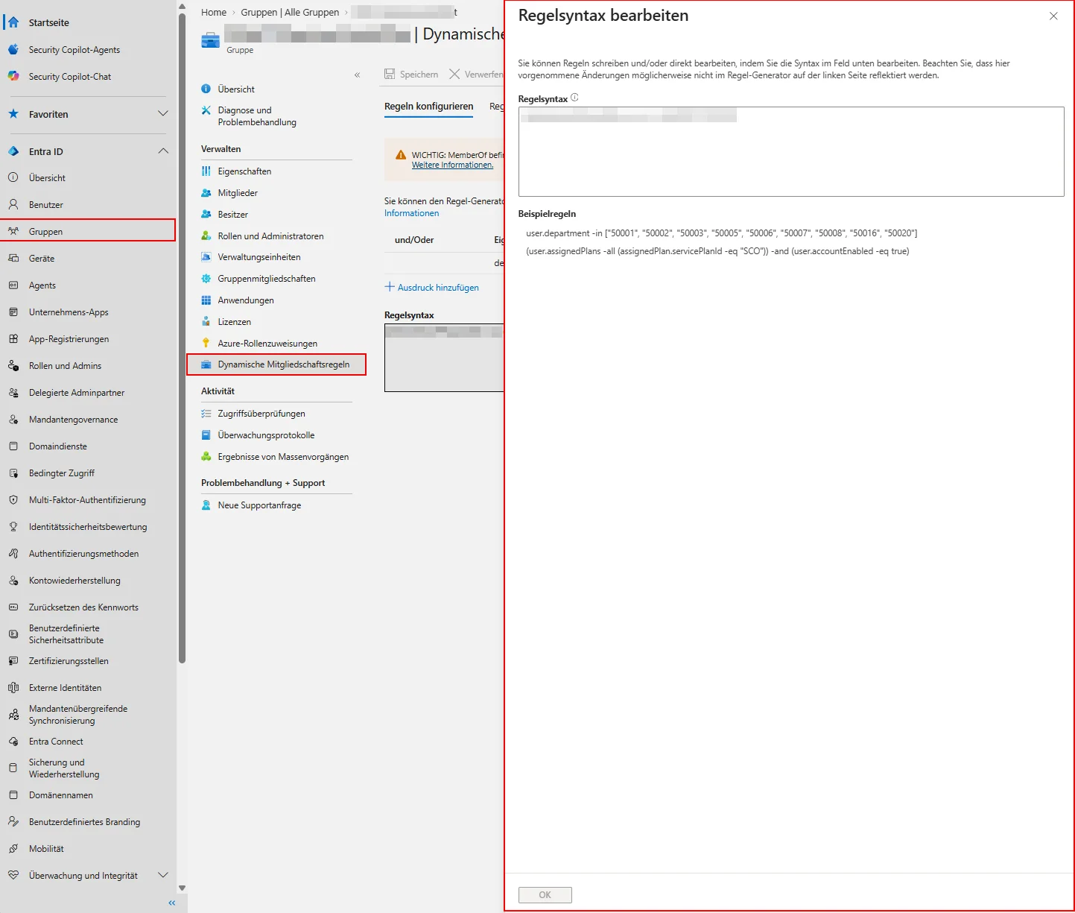Open Ergebnisse von Massenvorgängen item
This screenshot has height=913, width=1075.
click(283, 457)
